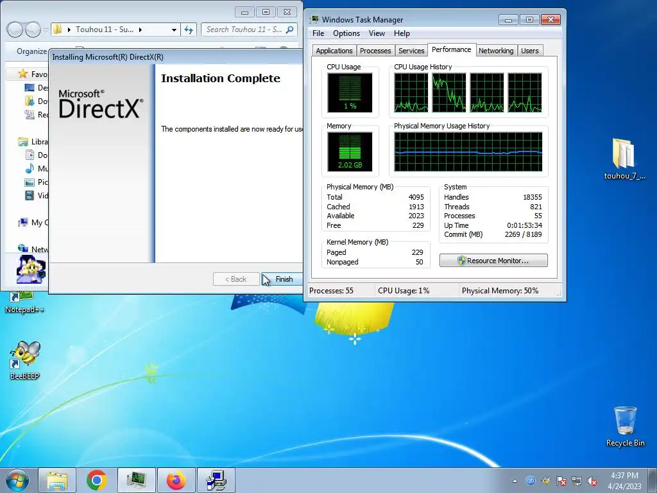Open the Organize menu in Explorer
The height and width of the screenshot is (493, 657).
pos(32,51)
